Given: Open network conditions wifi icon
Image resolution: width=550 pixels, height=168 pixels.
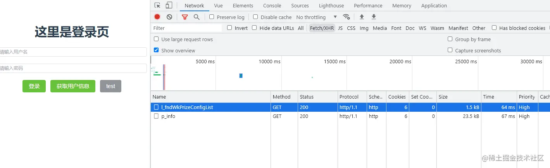Looking at the screenshot, I should point(347,17).
